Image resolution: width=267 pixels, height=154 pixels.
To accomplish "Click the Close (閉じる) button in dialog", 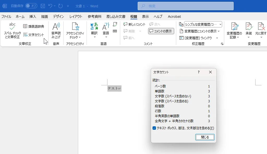I will (x=205, y=137).
